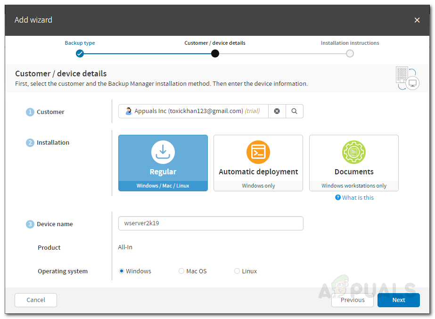
Task: Jump to Installation instructions step circle
Action: [350, 54]
